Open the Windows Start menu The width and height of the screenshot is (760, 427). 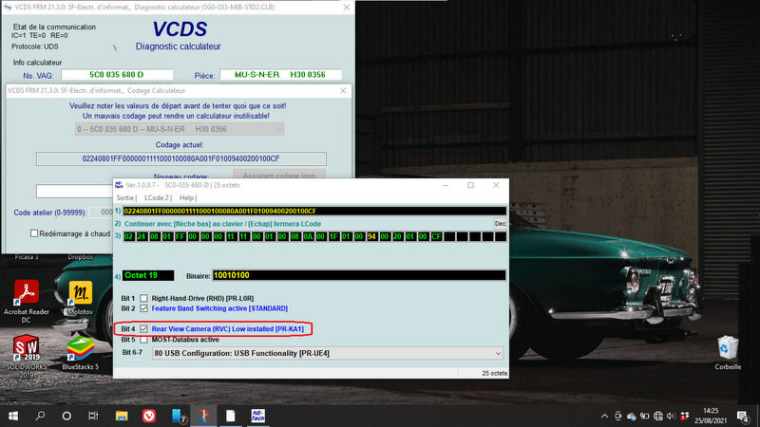[x=13, y=416]
